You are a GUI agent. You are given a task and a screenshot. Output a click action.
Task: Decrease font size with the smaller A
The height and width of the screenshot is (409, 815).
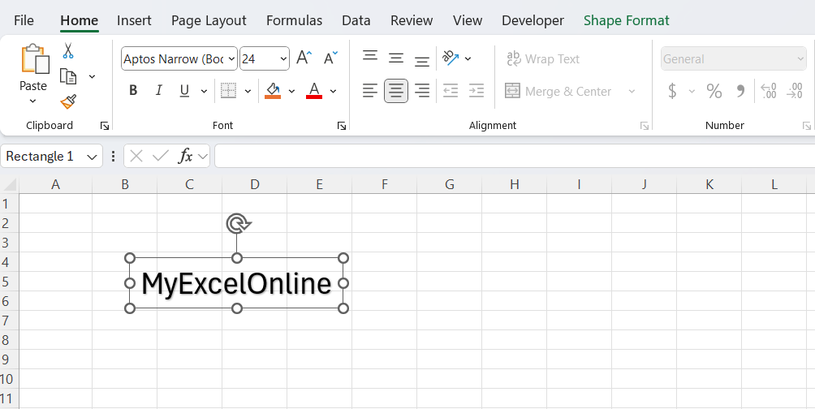[x=330, y=58]
